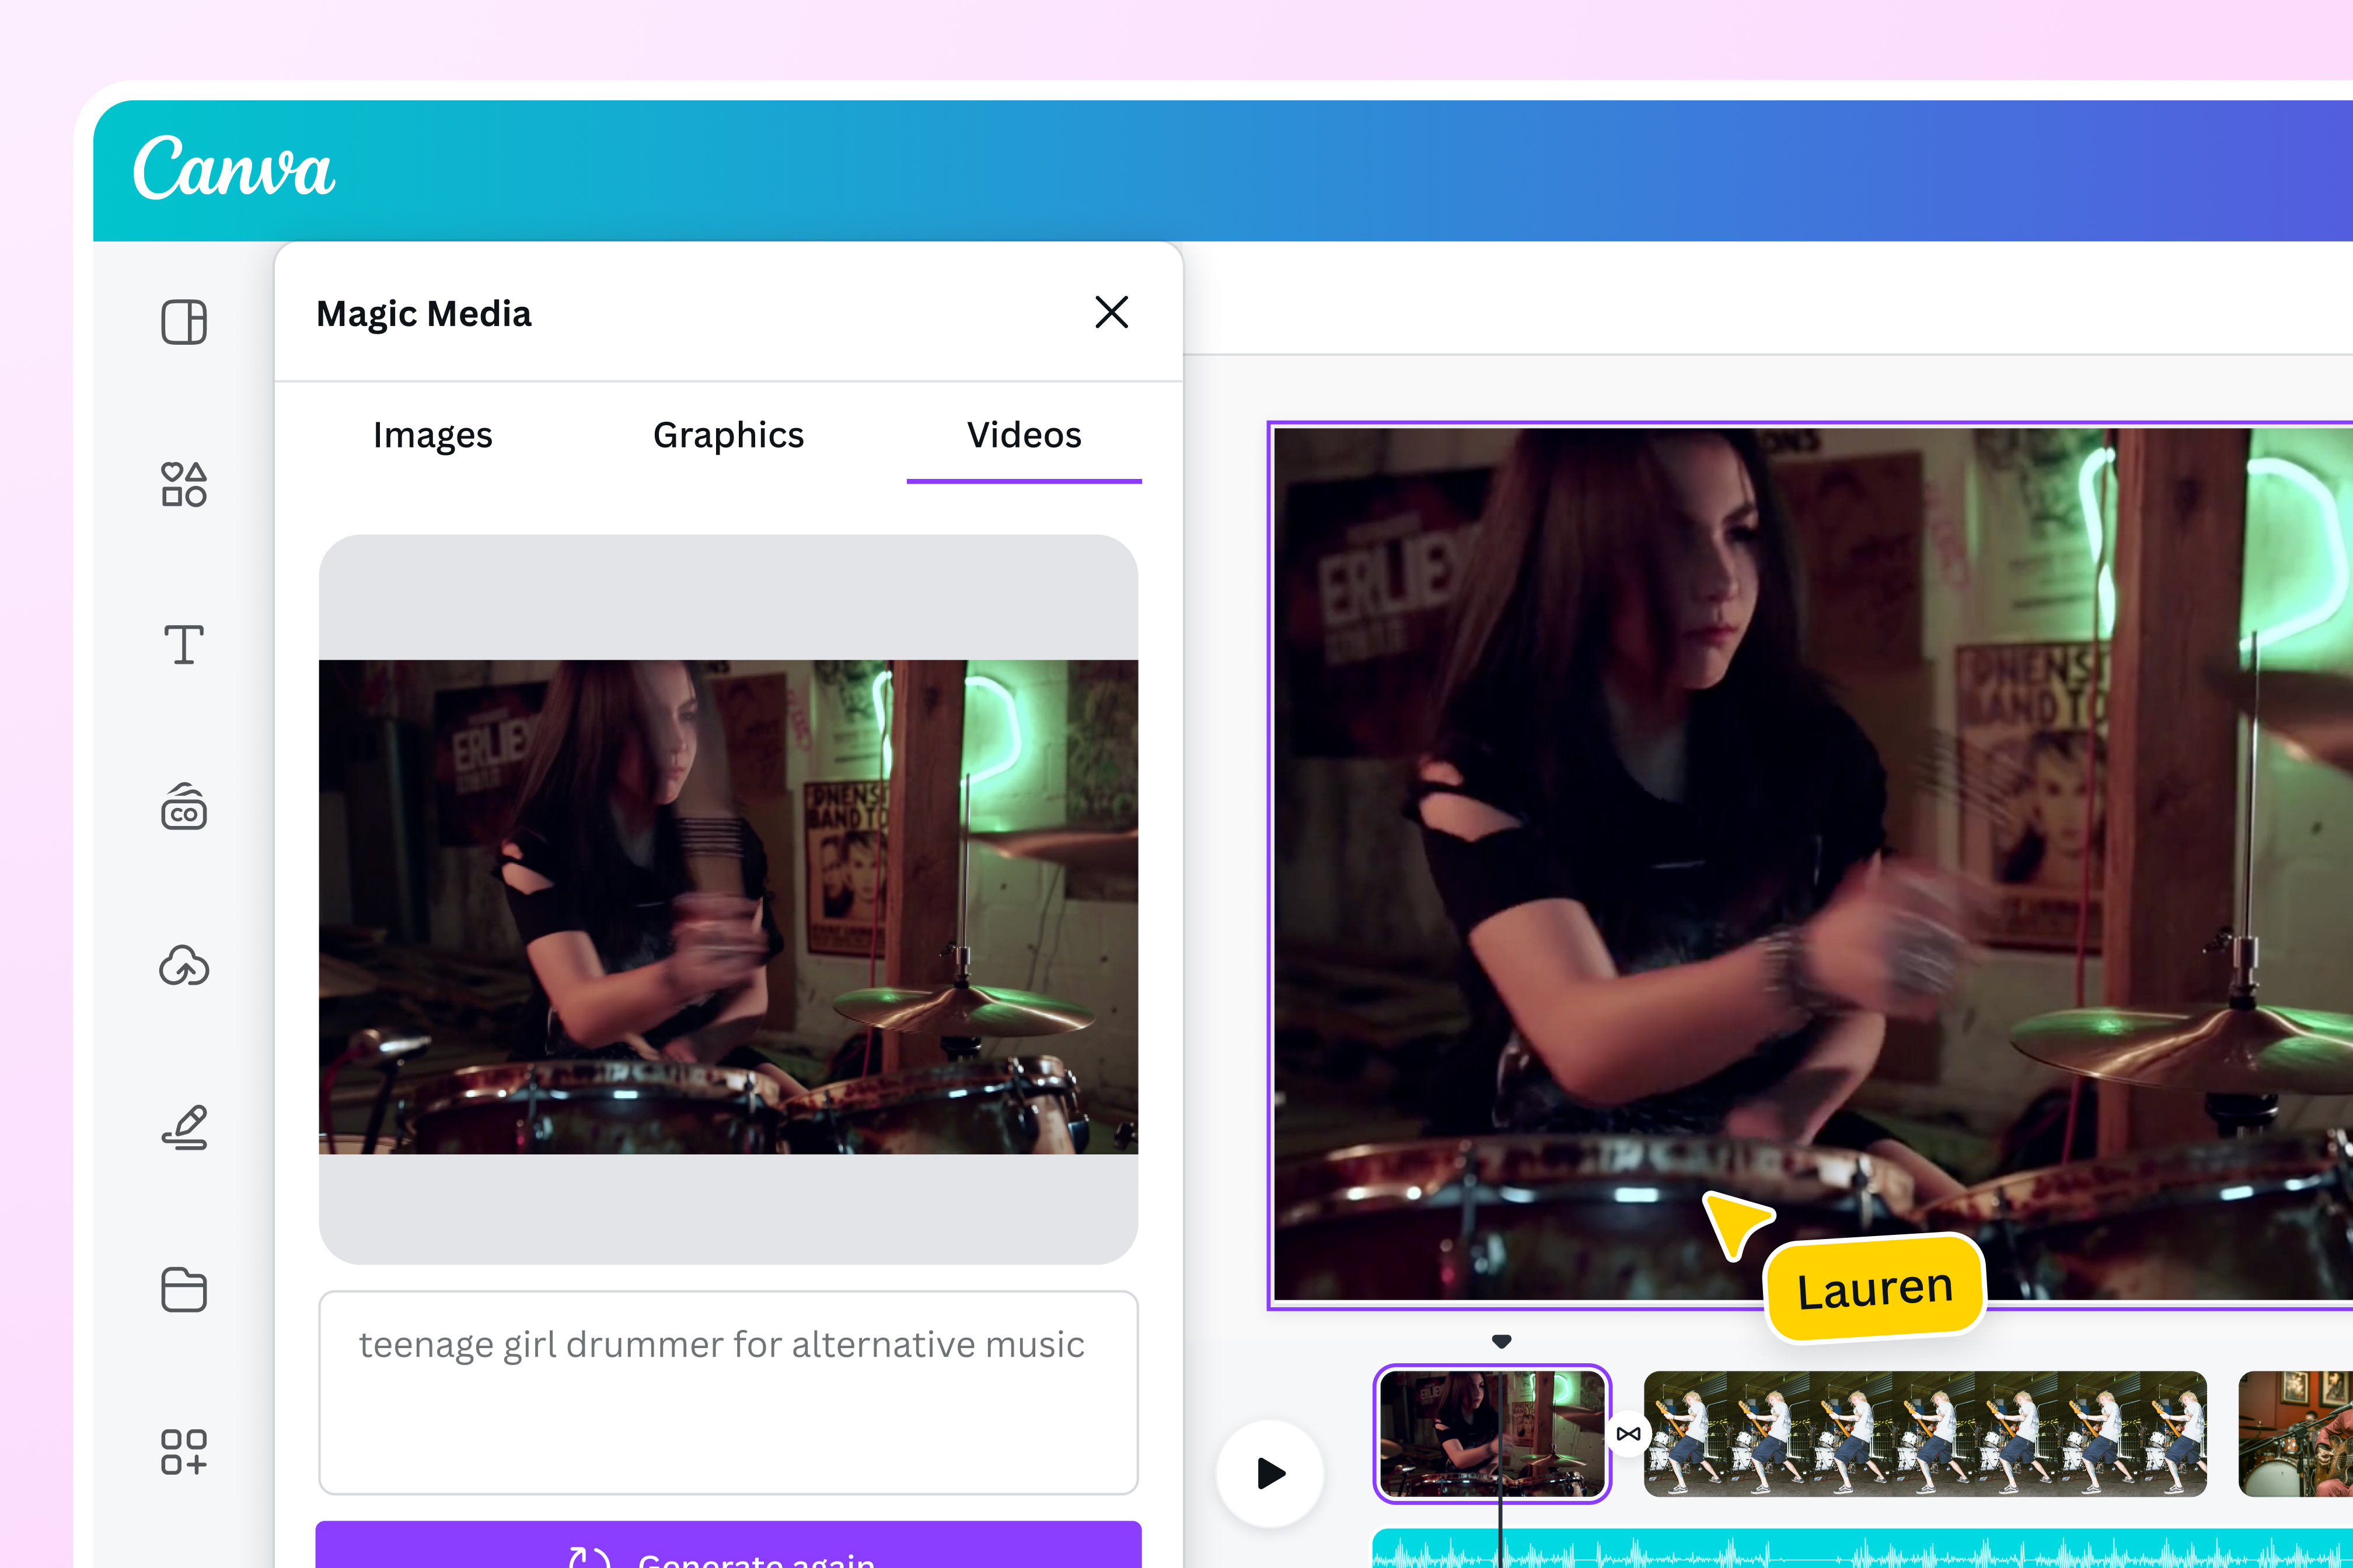
Task: Select the third clip in the timeline
Action: coord(2296,1434)
